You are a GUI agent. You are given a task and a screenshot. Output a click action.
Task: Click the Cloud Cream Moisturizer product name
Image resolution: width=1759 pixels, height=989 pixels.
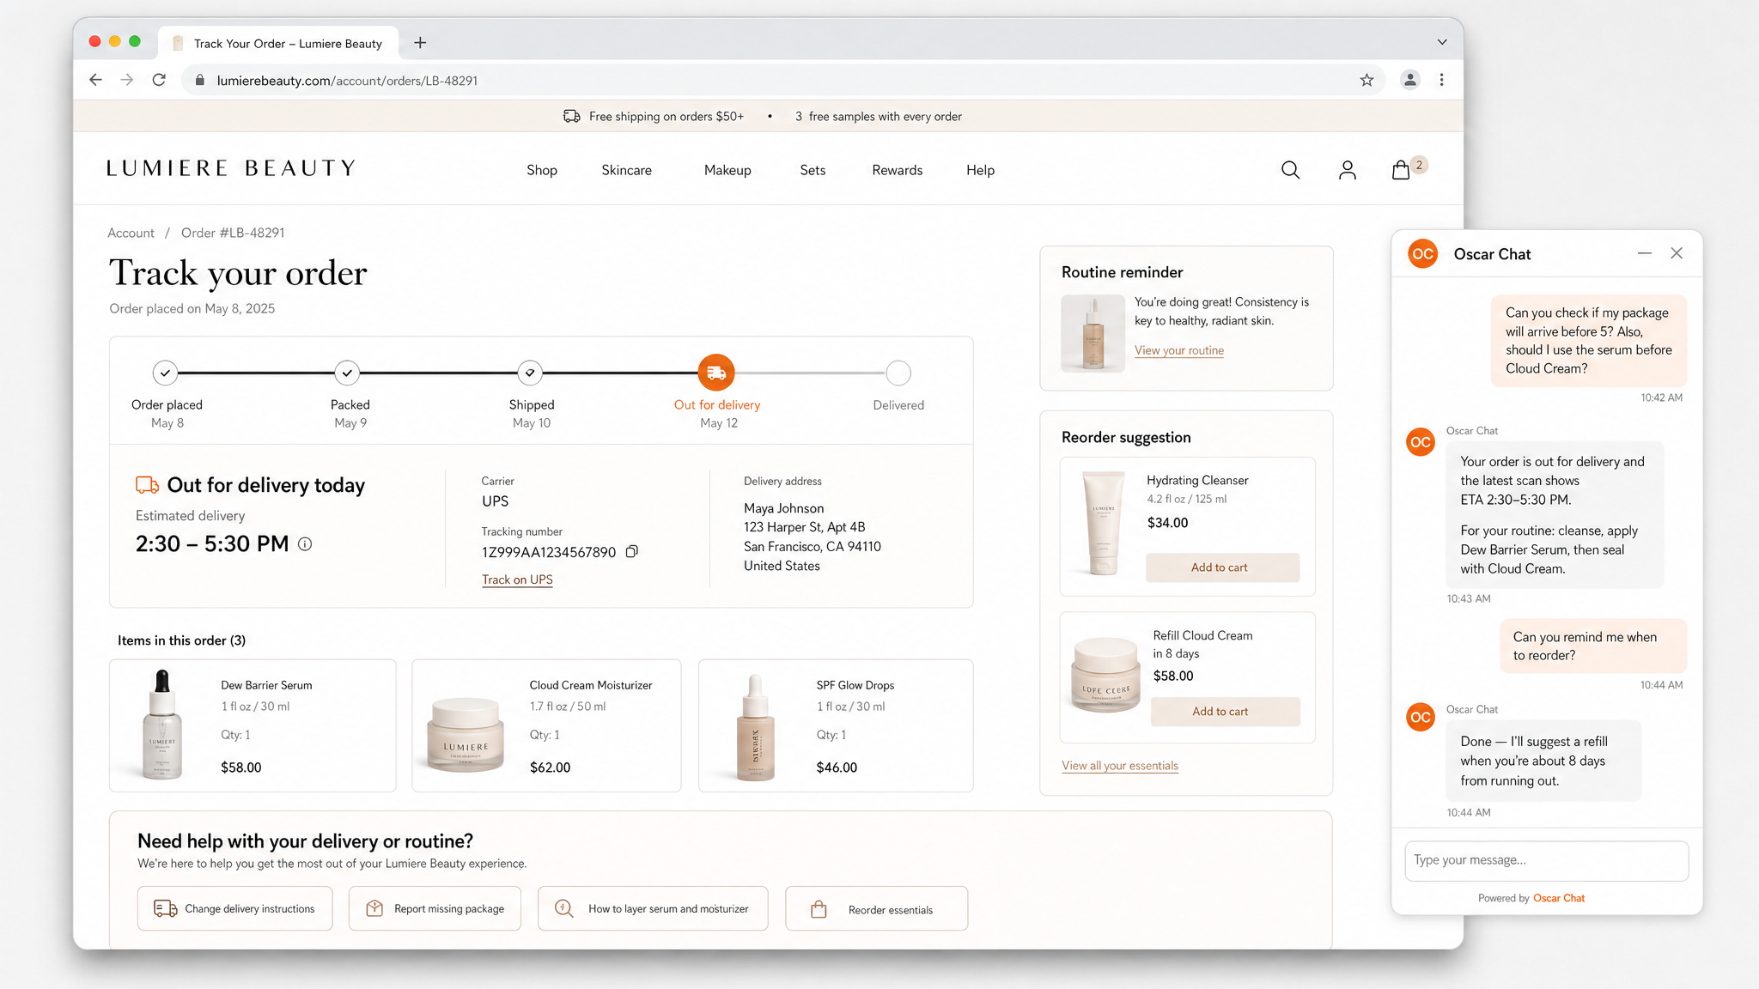coord(591,685)
